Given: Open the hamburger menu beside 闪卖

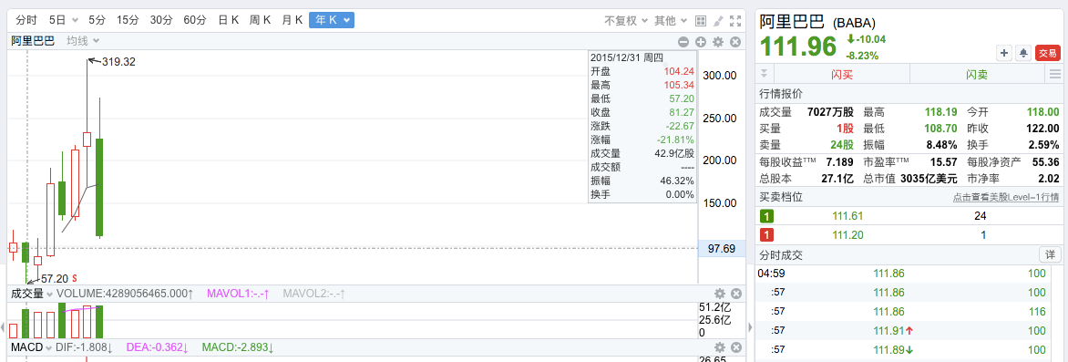Looking at the screenshot, I should [x=1056, y=74].
